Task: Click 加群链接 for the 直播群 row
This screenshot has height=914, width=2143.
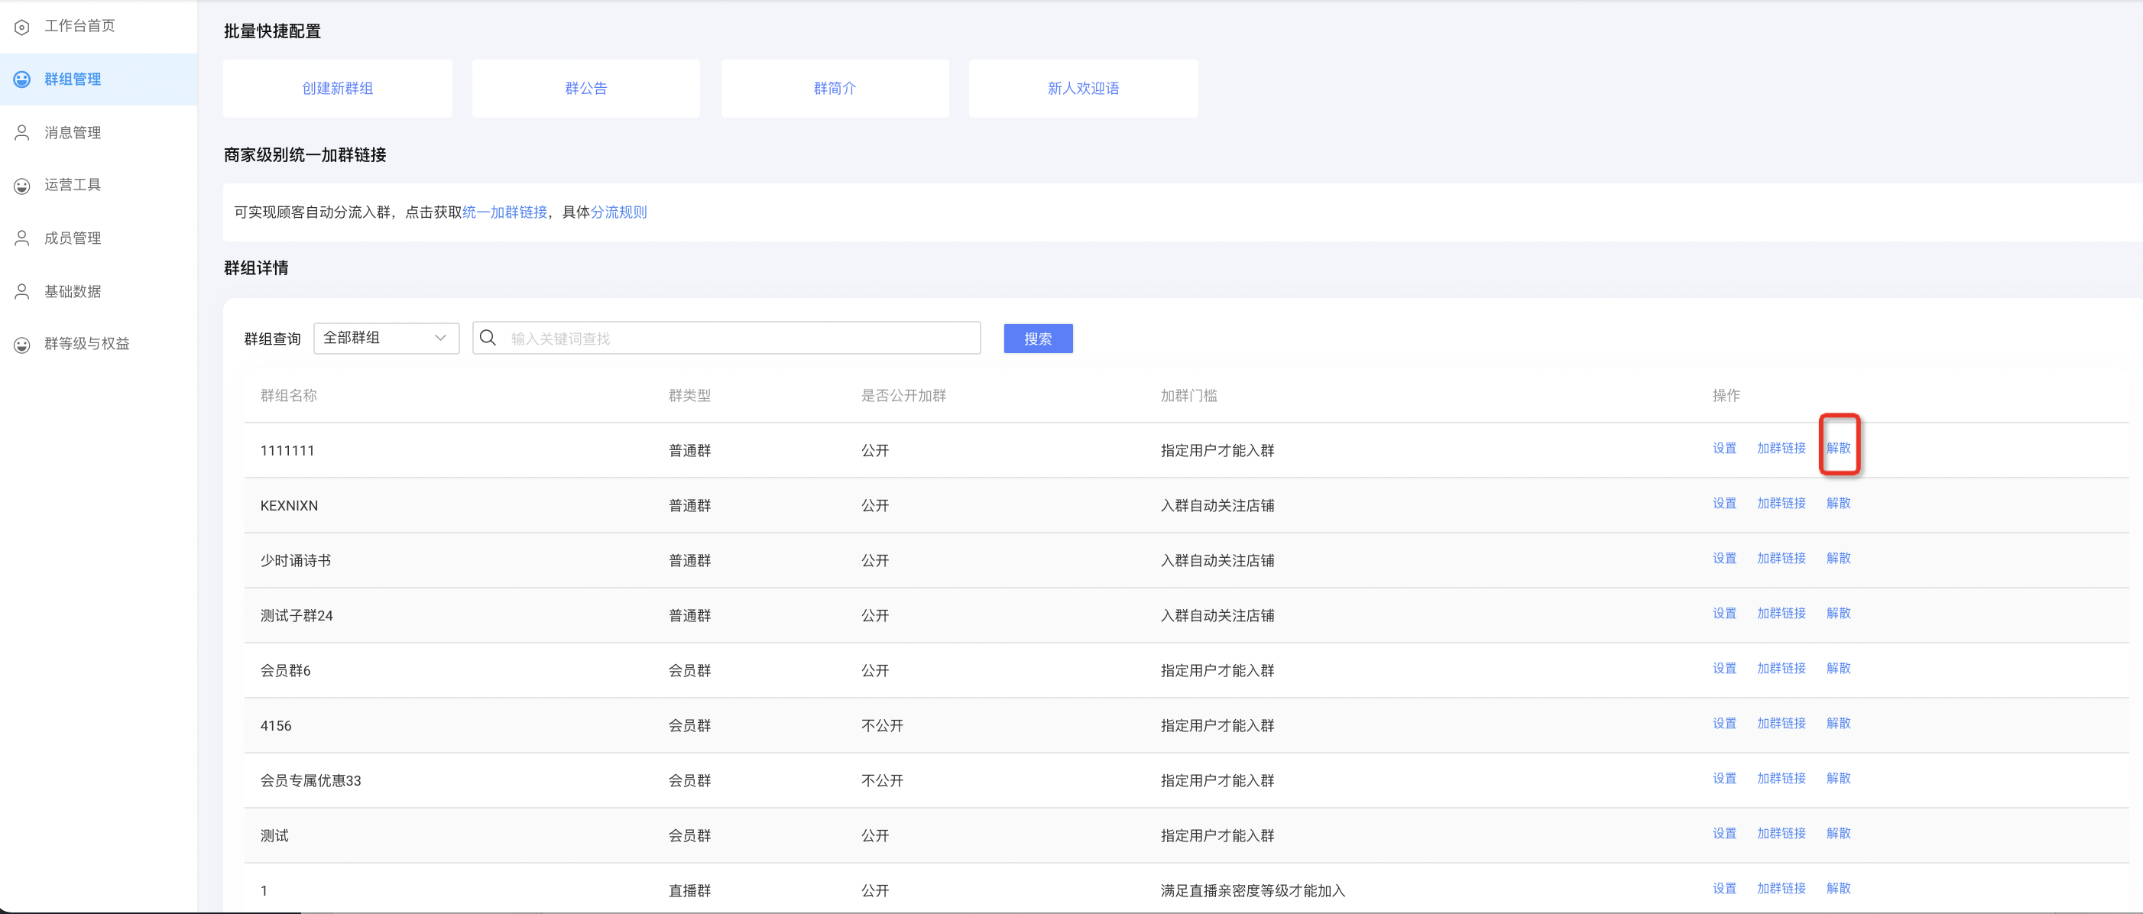Action: coord(1781,888)
